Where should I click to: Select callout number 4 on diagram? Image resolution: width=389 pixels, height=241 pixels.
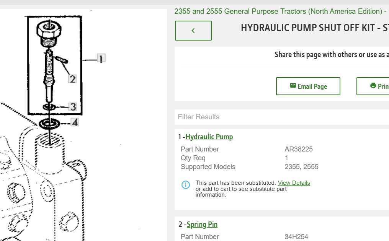[75, 122]
